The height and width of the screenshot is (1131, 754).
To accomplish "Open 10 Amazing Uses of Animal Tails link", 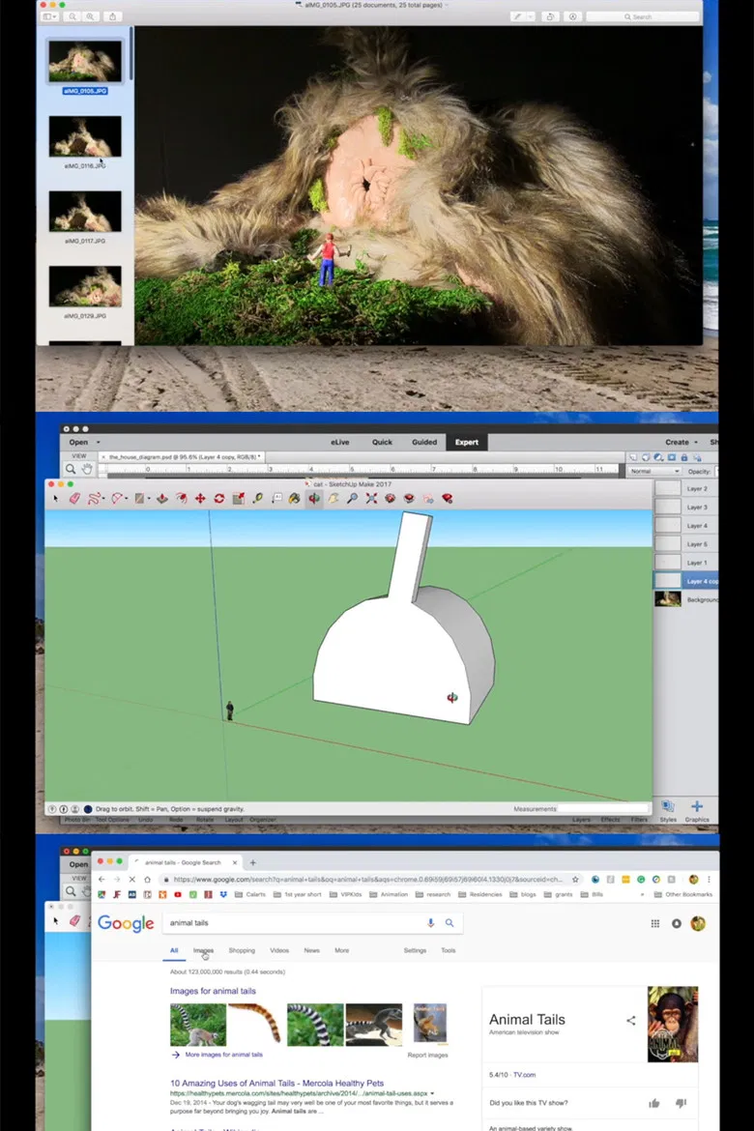I will (276, 1084).
